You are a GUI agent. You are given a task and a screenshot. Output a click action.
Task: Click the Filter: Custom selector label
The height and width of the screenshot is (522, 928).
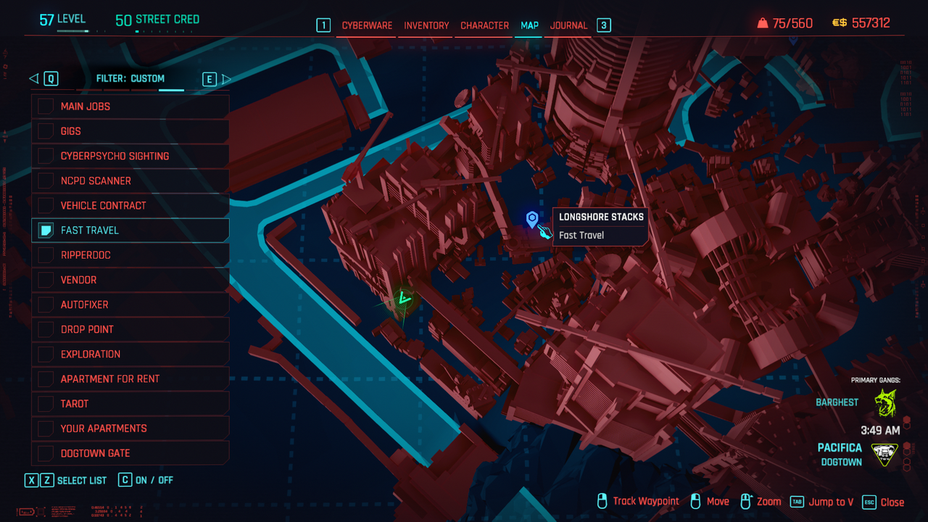[x=130, y=79]
